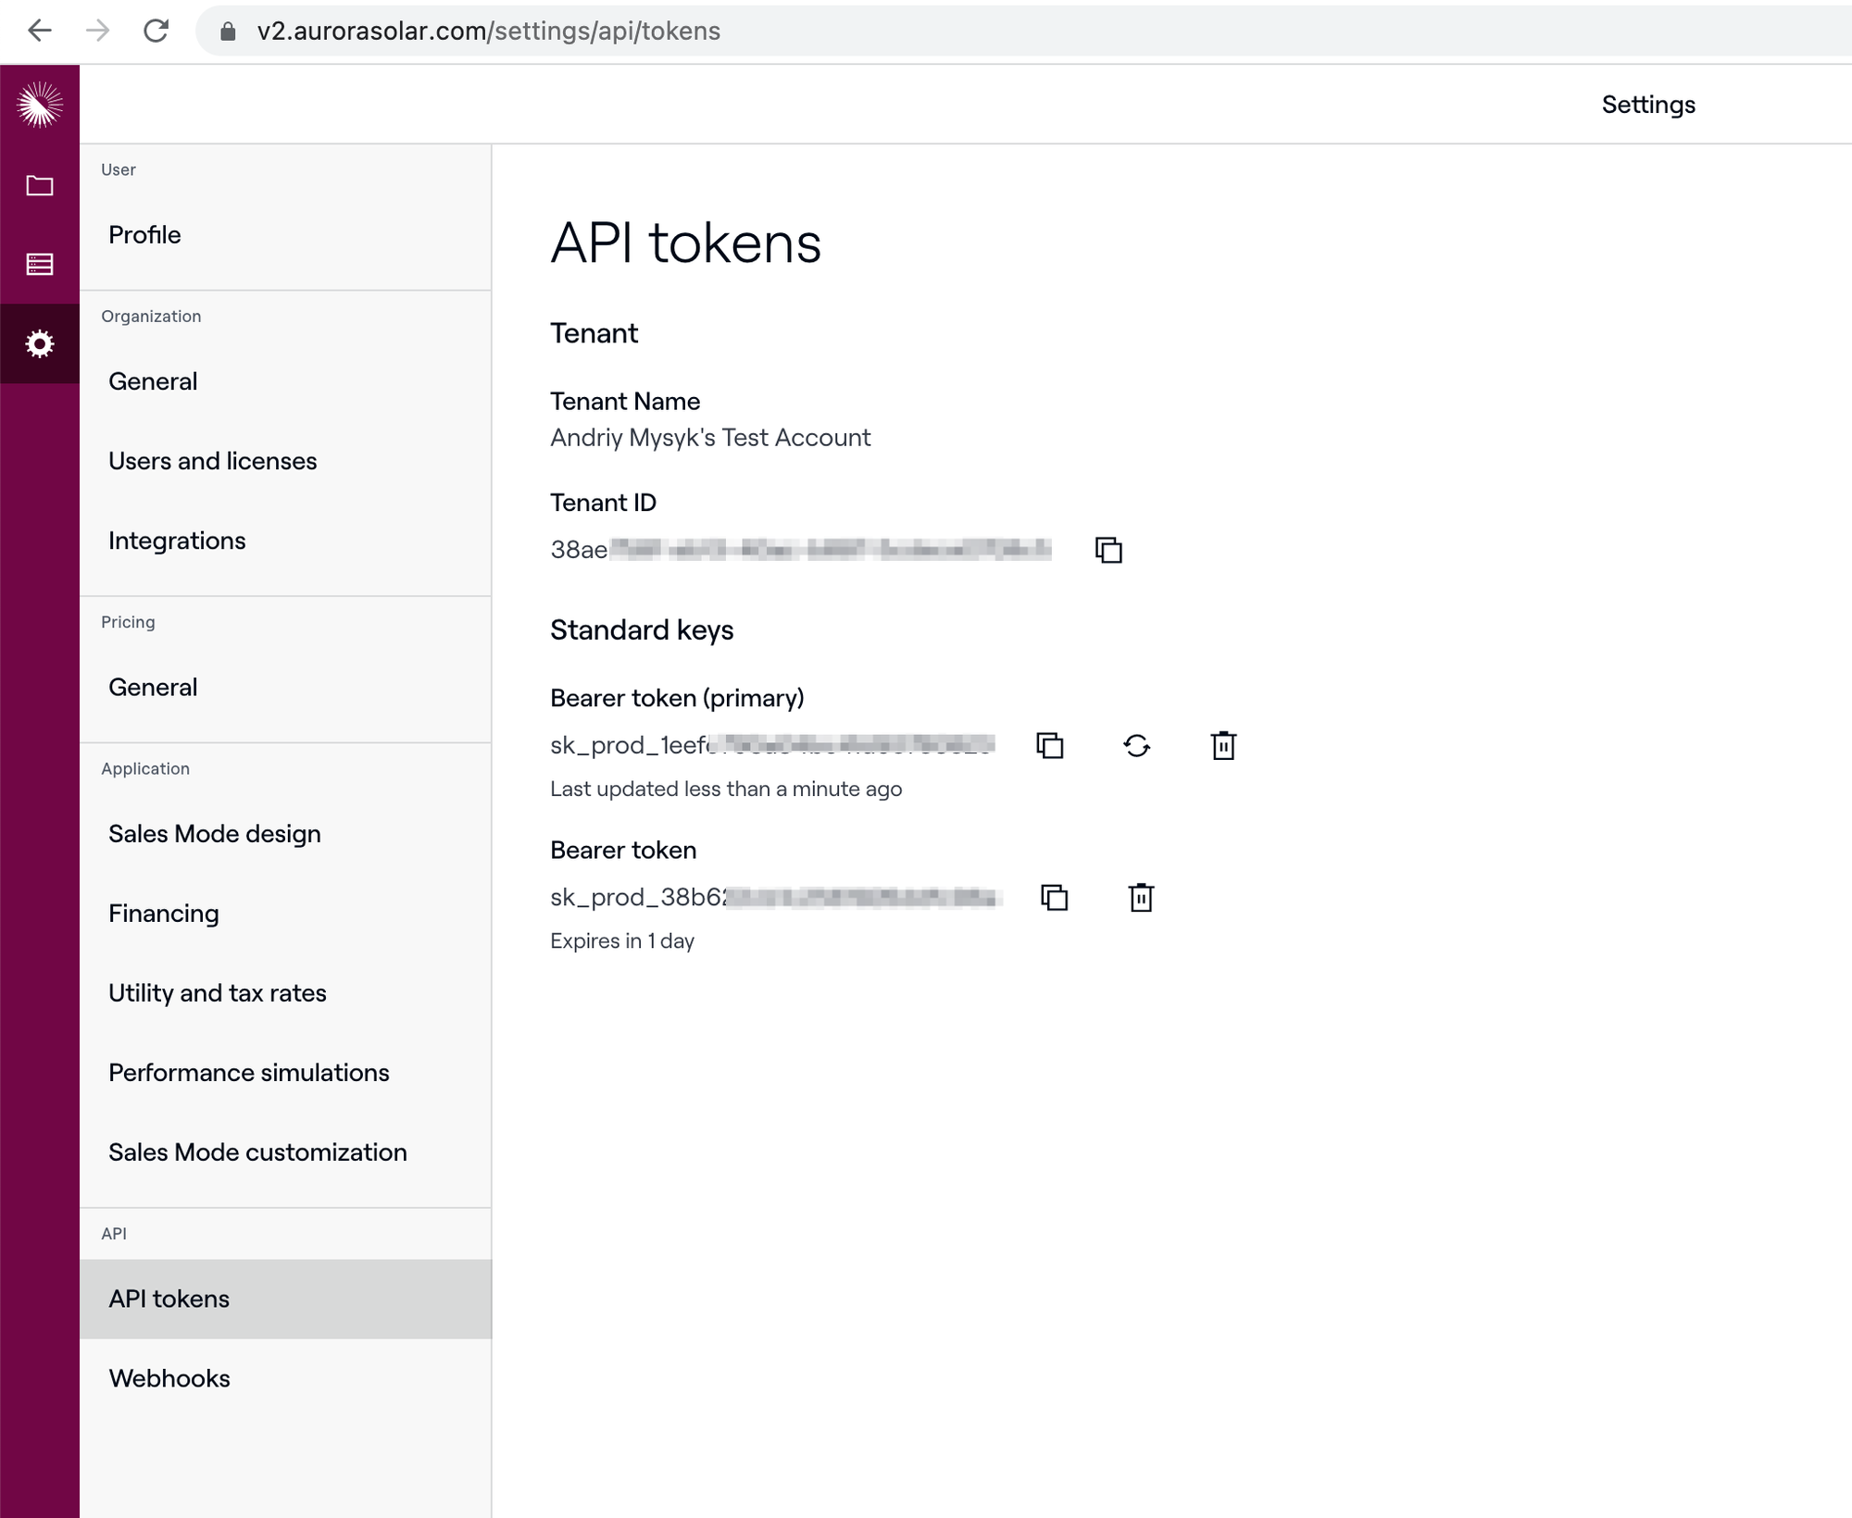
Task: Click the Aurora Solar logo
Action: (x=40, y=104)
